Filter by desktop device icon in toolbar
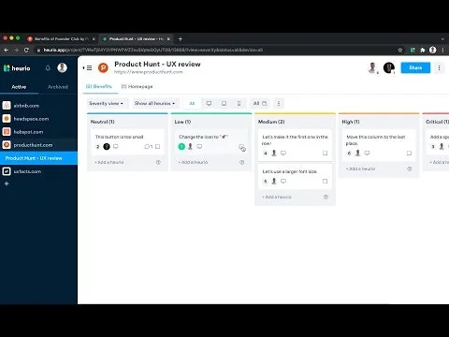This screenshot has width=449, height=337. point(209,103)
